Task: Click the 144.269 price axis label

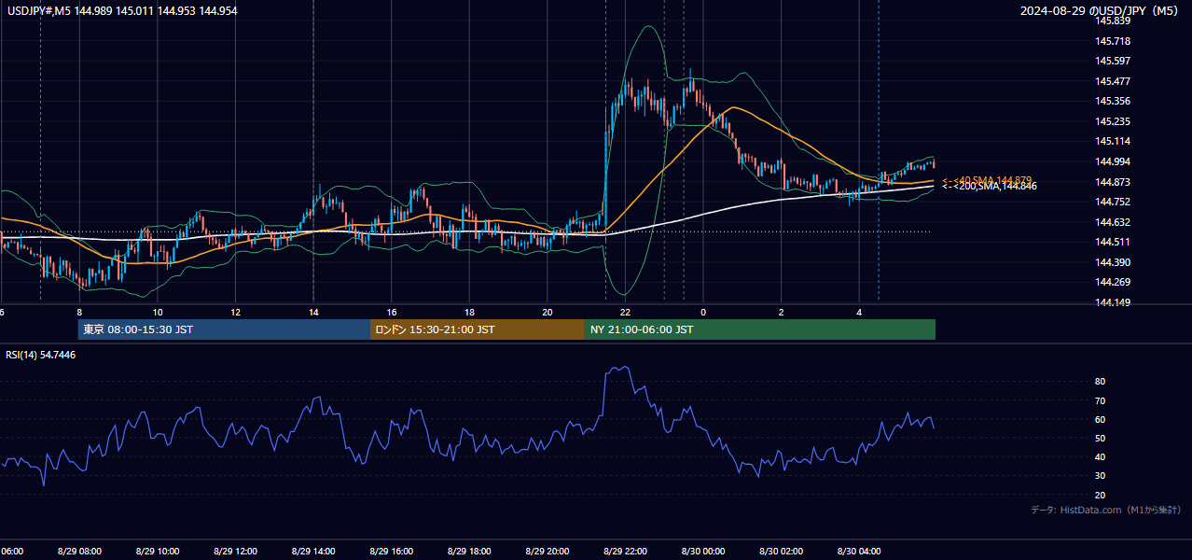Action: click(x=1113, y=282)
